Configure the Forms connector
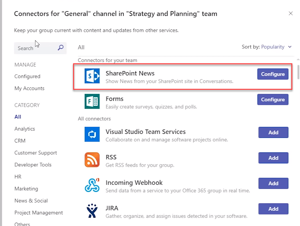The height and width of the screenshot is (226, 300). [x=273, y=99]
